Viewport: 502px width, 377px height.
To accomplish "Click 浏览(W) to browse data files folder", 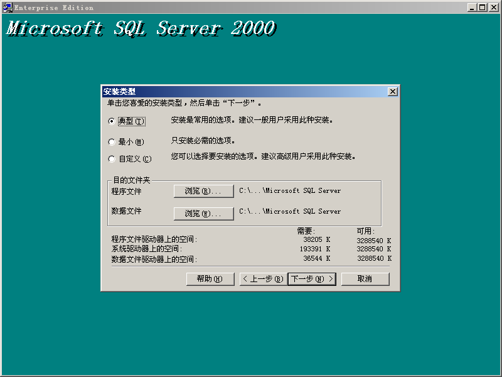I will [203, 214].
